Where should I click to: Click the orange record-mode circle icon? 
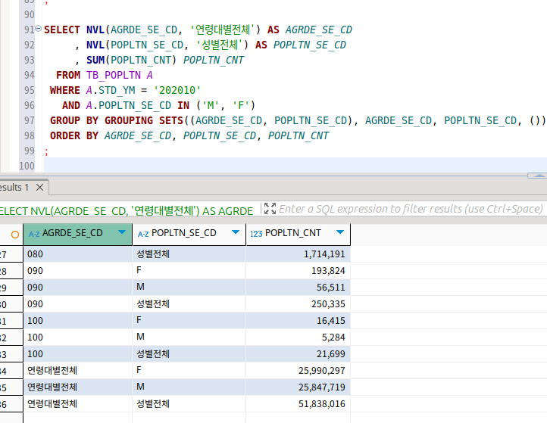15,234
